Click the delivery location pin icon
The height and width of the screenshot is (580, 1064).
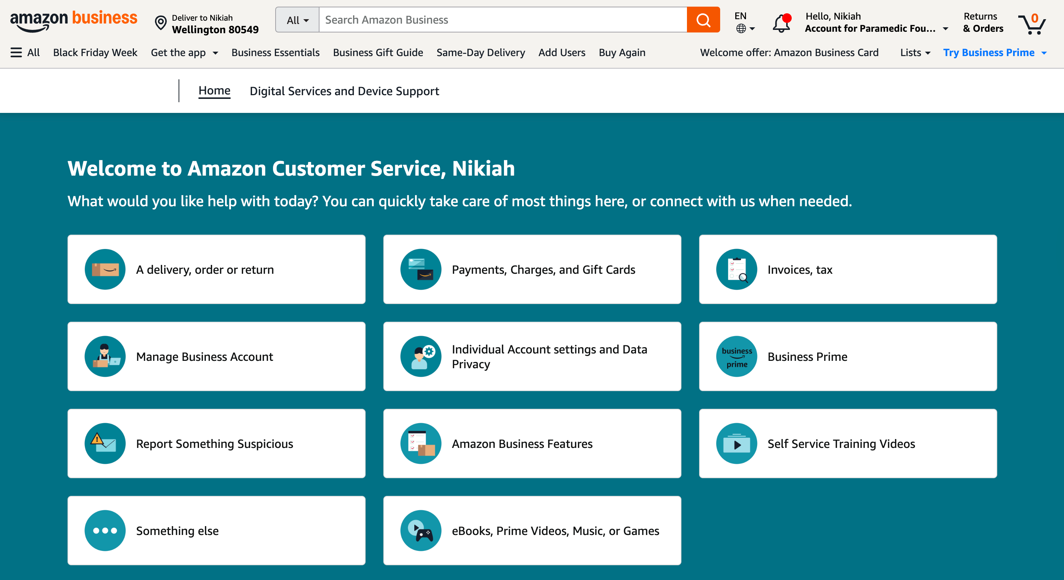coord(160,23)
